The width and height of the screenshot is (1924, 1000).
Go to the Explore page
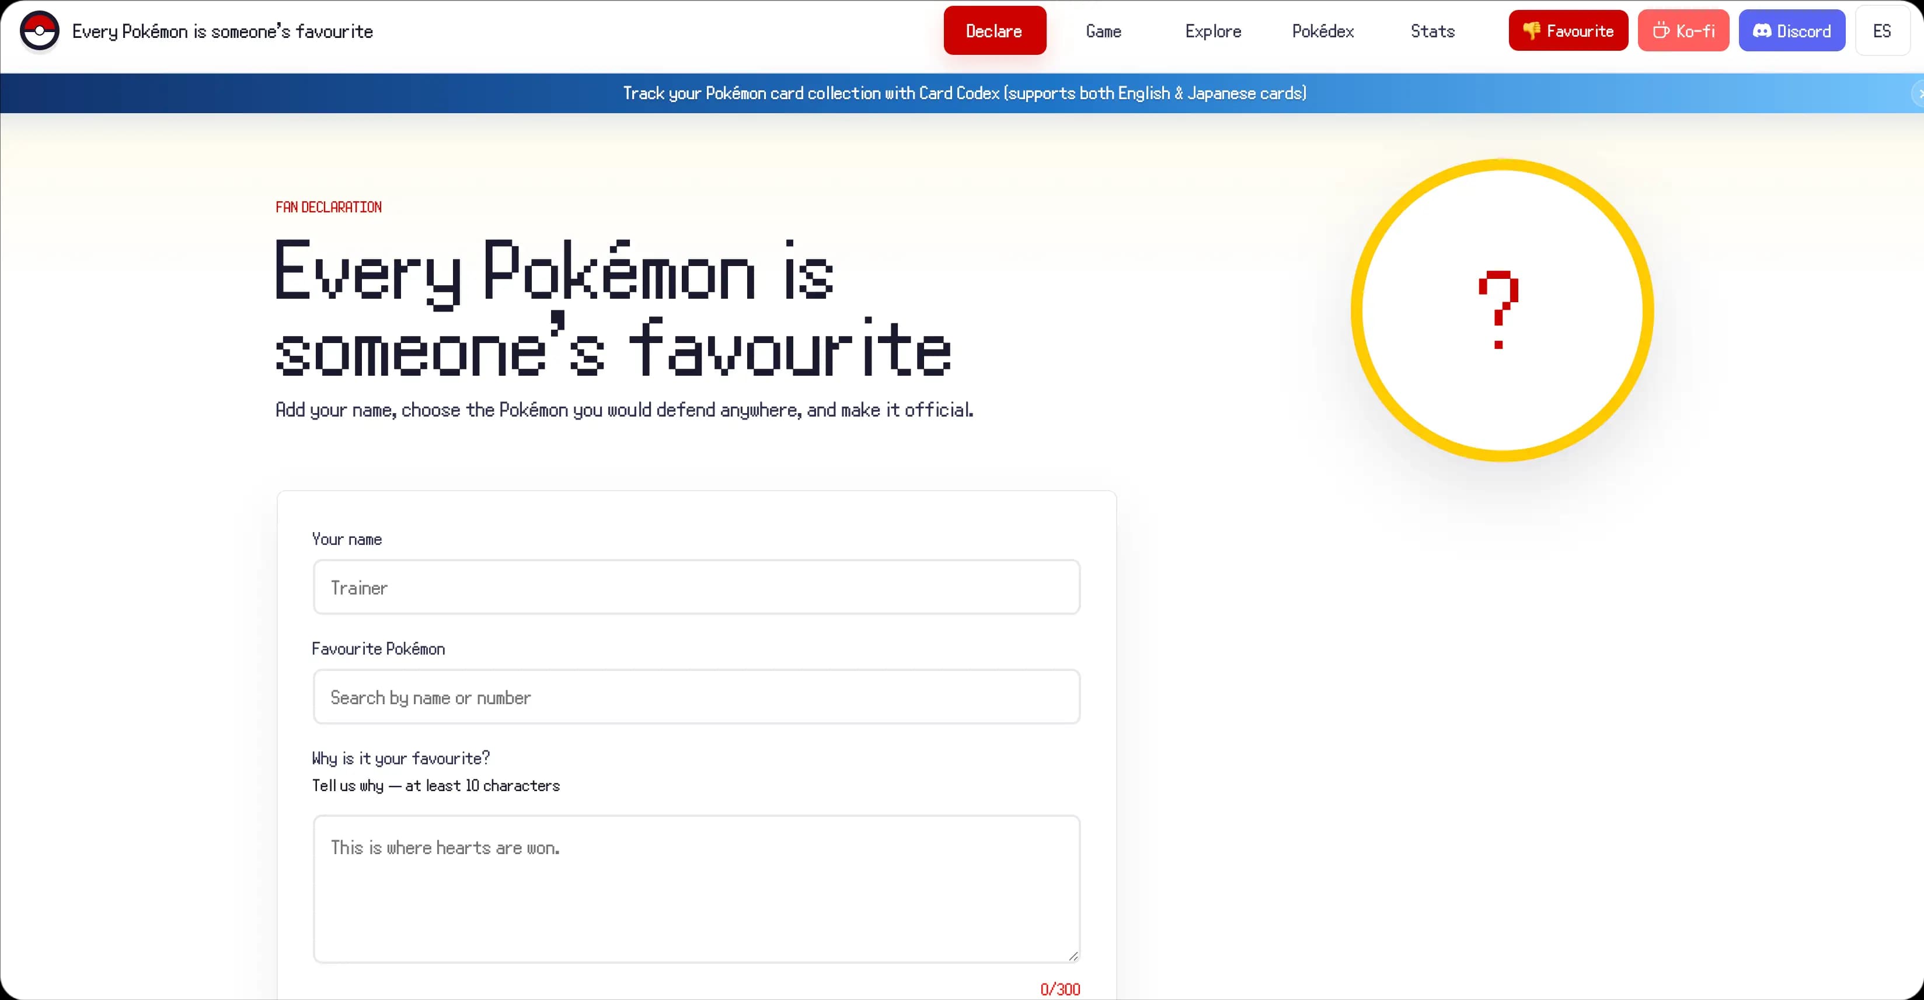1213,30
